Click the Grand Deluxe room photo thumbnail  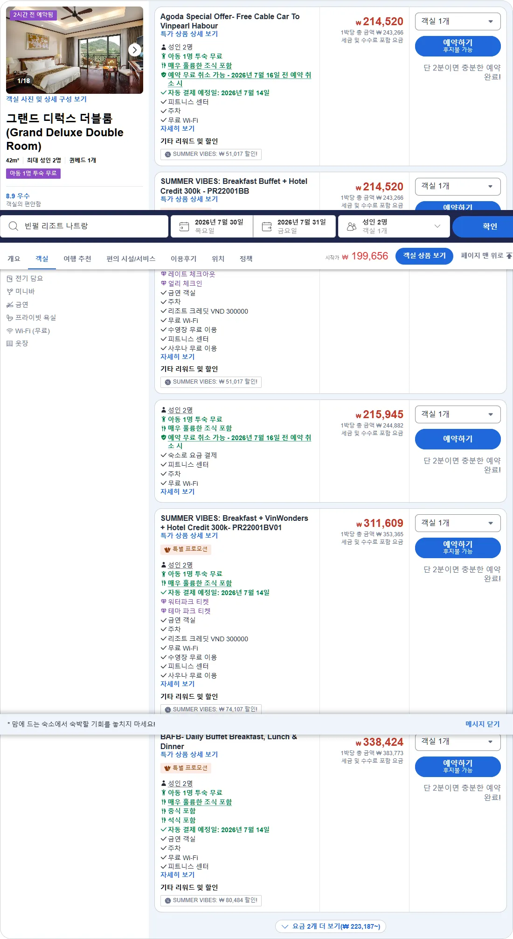click(x=75, y=50)
